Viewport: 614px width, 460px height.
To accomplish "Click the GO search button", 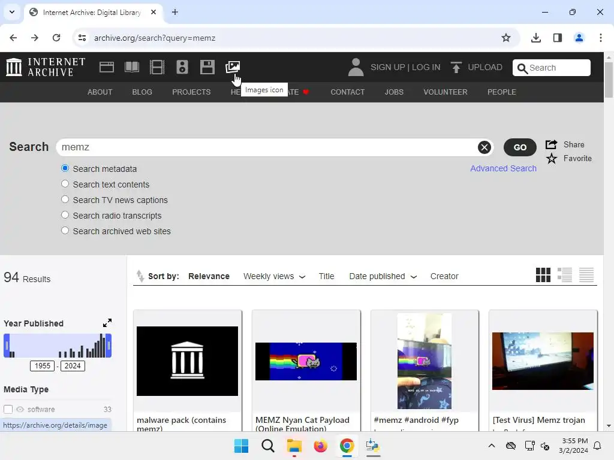I will [520, 147].
